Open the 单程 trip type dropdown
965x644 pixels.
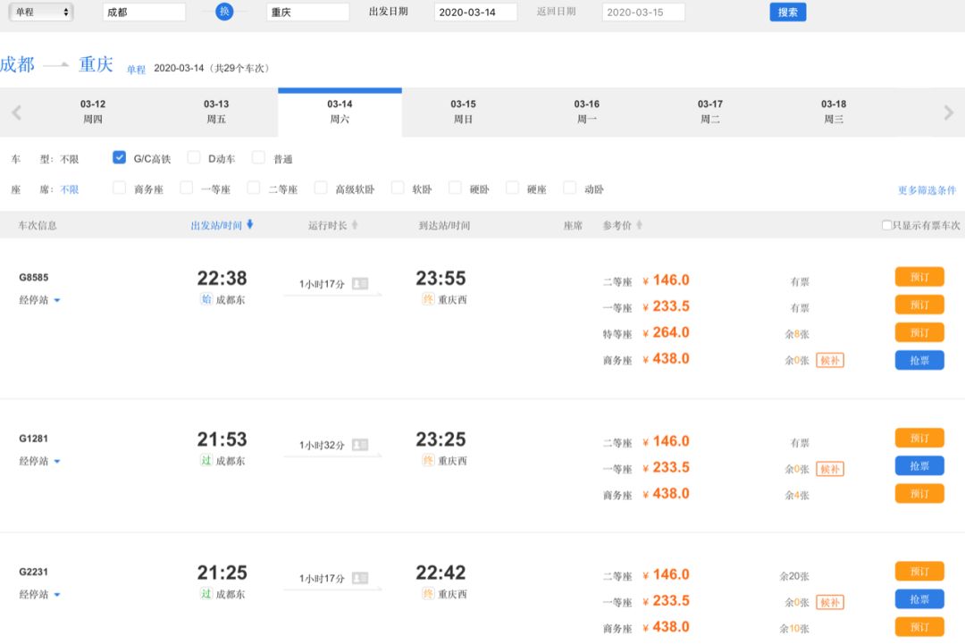[41, 13]
